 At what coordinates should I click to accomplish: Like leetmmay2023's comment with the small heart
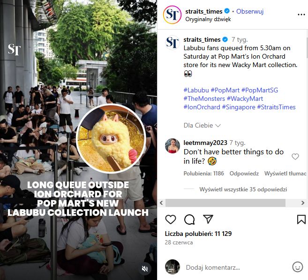[295, 157]
